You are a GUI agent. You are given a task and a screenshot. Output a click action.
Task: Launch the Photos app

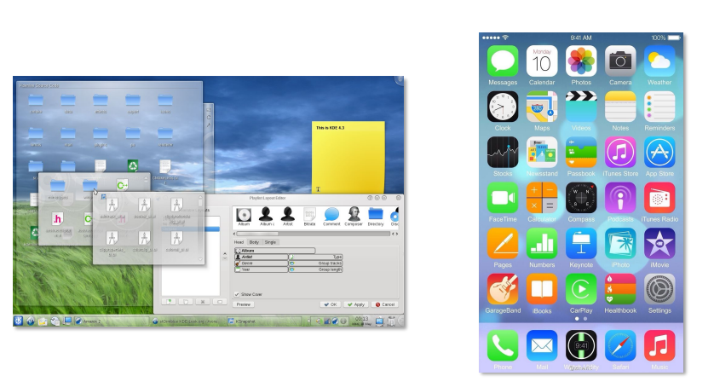tap(581, 61)
